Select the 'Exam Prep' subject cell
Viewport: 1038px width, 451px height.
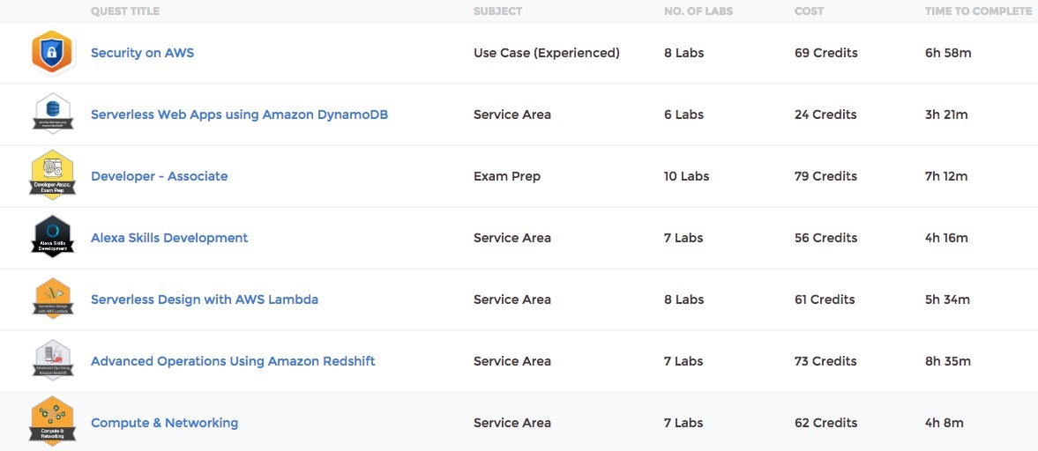point(507,176)
